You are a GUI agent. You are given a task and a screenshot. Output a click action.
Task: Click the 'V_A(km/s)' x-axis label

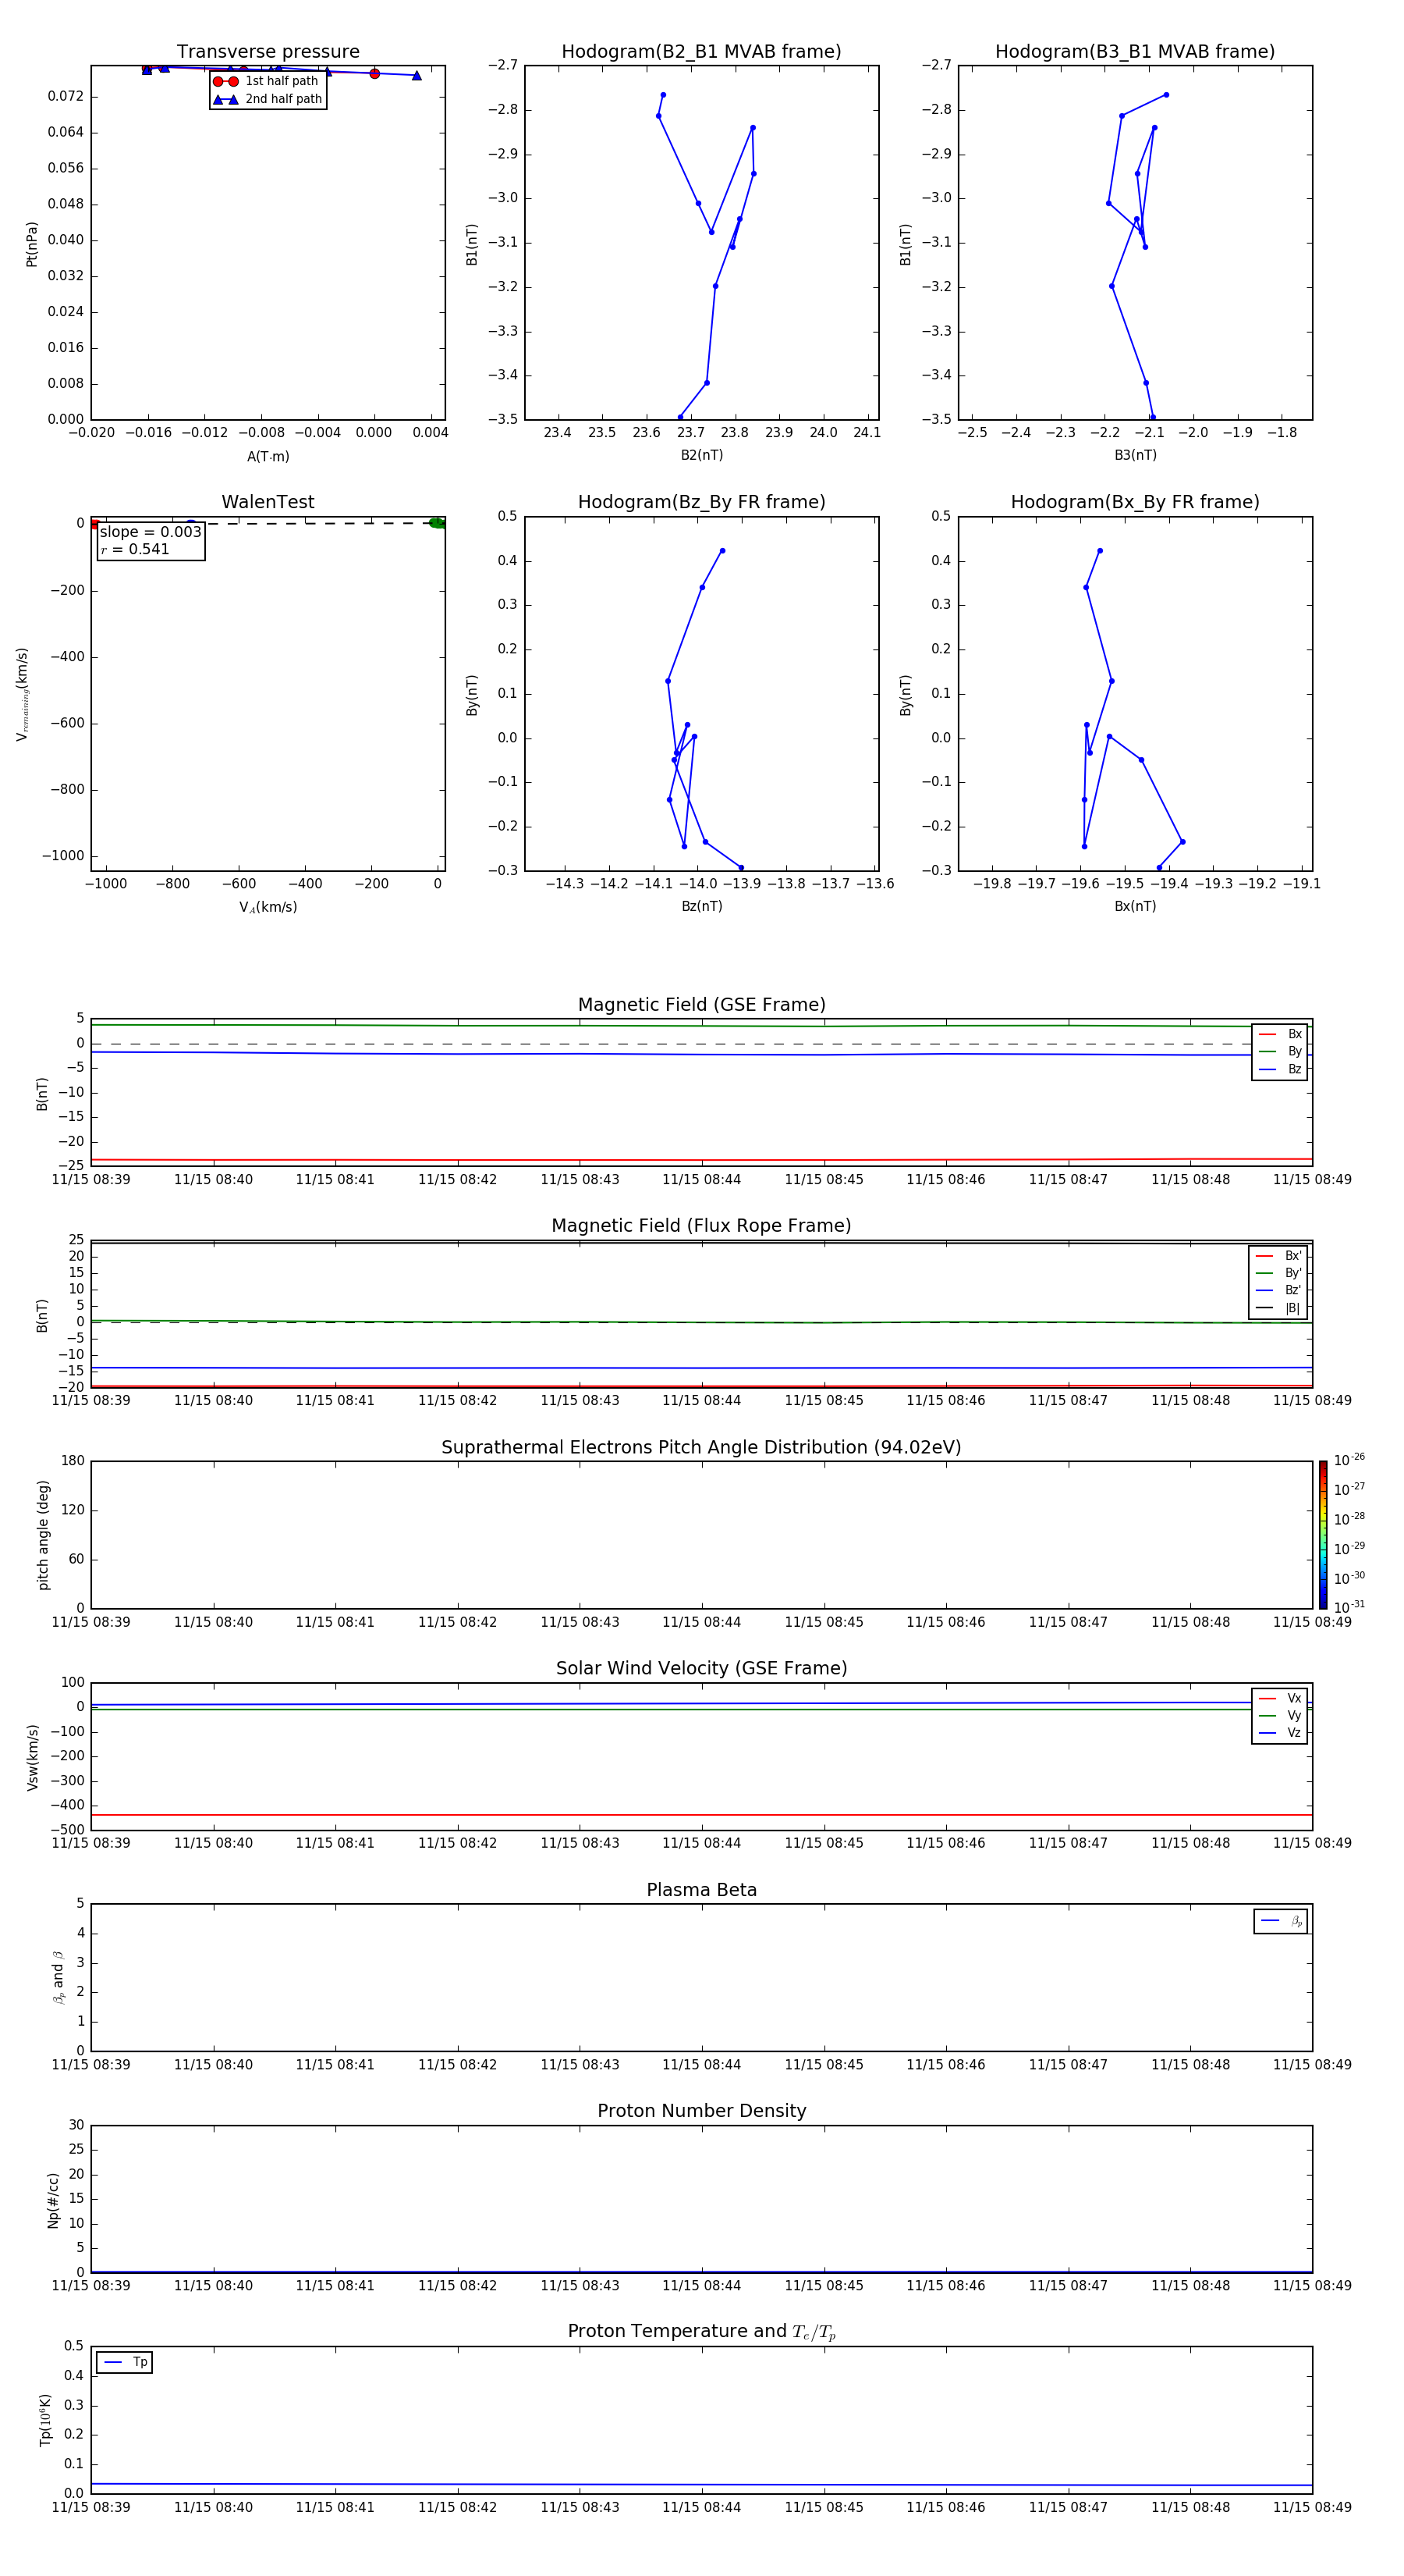point(268,907)
